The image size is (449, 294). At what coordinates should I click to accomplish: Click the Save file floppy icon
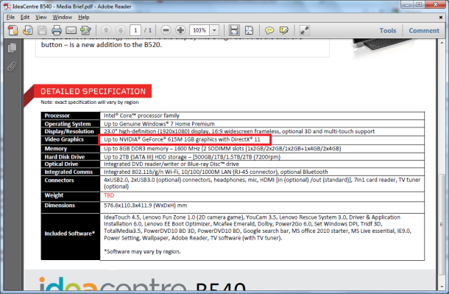coord(42,30)
